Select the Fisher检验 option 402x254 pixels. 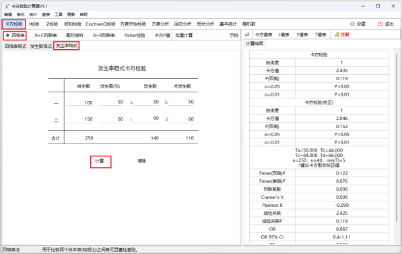tap(135, 35)
